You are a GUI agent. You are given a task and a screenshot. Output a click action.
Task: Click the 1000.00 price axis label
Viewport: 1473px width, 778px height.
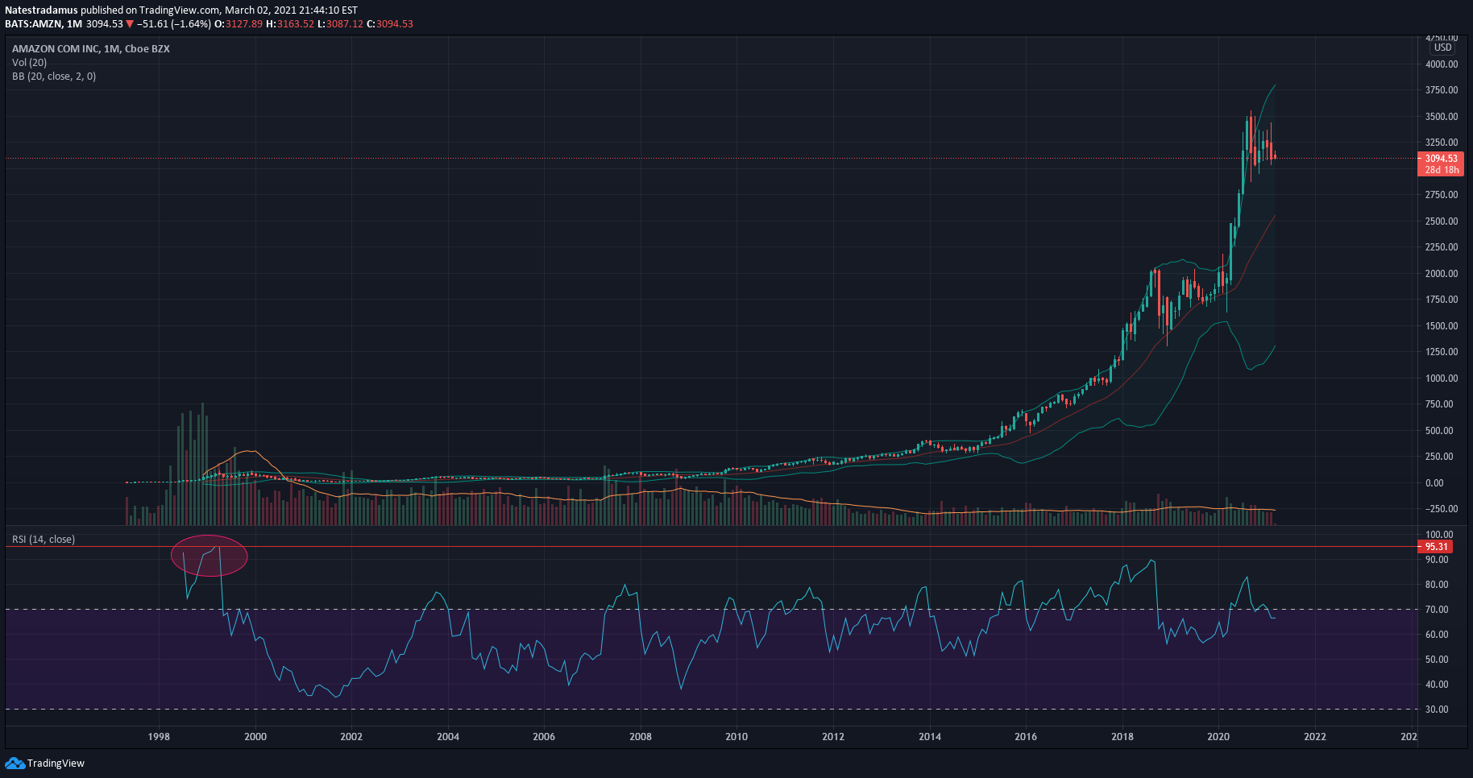tap(1442, 379)
